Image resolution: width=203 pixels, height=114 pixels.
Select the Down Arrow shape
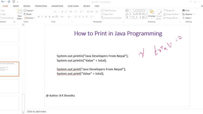point(140,14)
